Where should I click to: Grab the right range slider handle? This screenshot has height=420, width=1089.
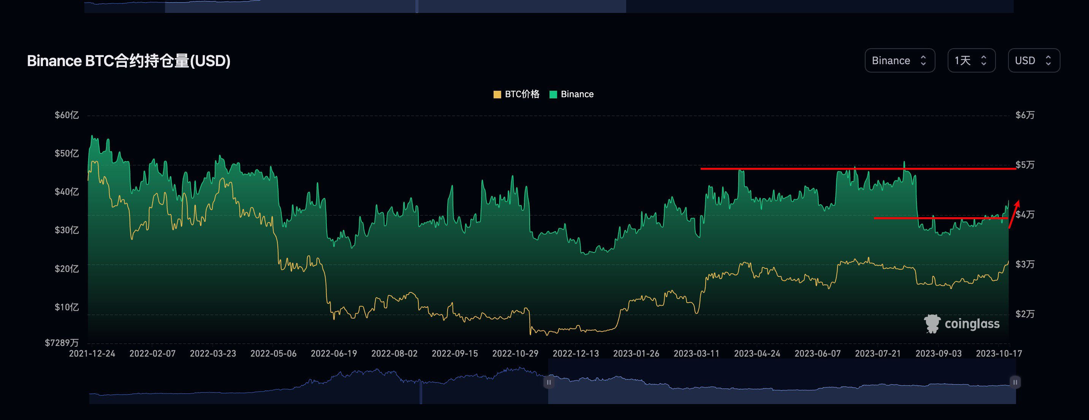1015,382
